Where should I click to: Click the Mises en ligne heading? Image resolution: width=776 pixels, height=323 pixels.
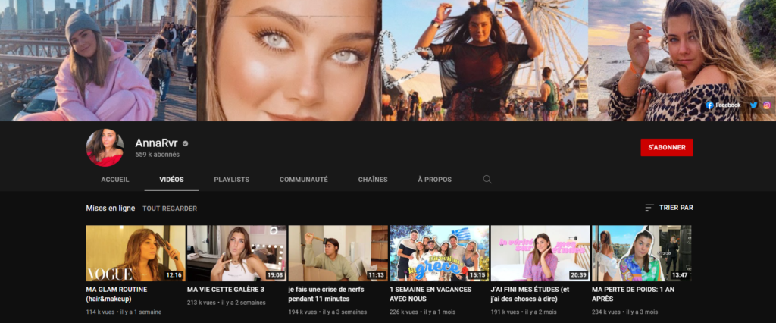[111, 209]
